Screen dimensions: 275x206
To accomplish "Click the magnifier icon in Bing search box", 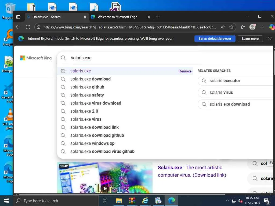I will click(x=63, y=58).
